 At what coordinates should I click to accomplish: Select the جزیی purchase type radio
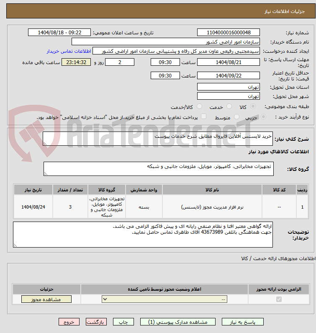point(263,116)
